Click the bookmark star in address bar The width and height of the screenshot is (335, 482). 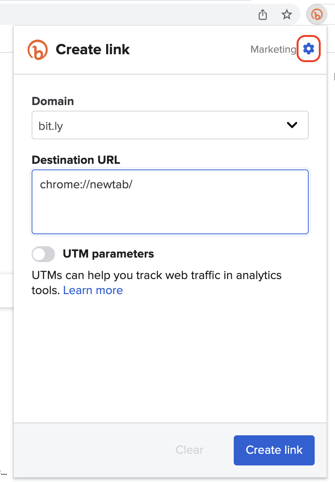(x=287, y=15)
